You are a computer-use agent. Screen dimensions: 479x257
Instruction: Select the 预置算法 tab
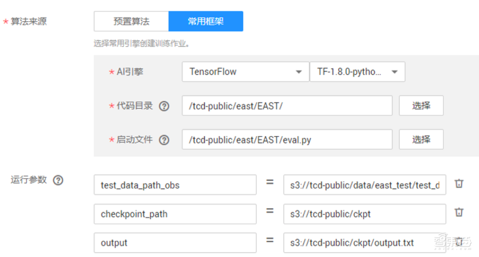131,21
